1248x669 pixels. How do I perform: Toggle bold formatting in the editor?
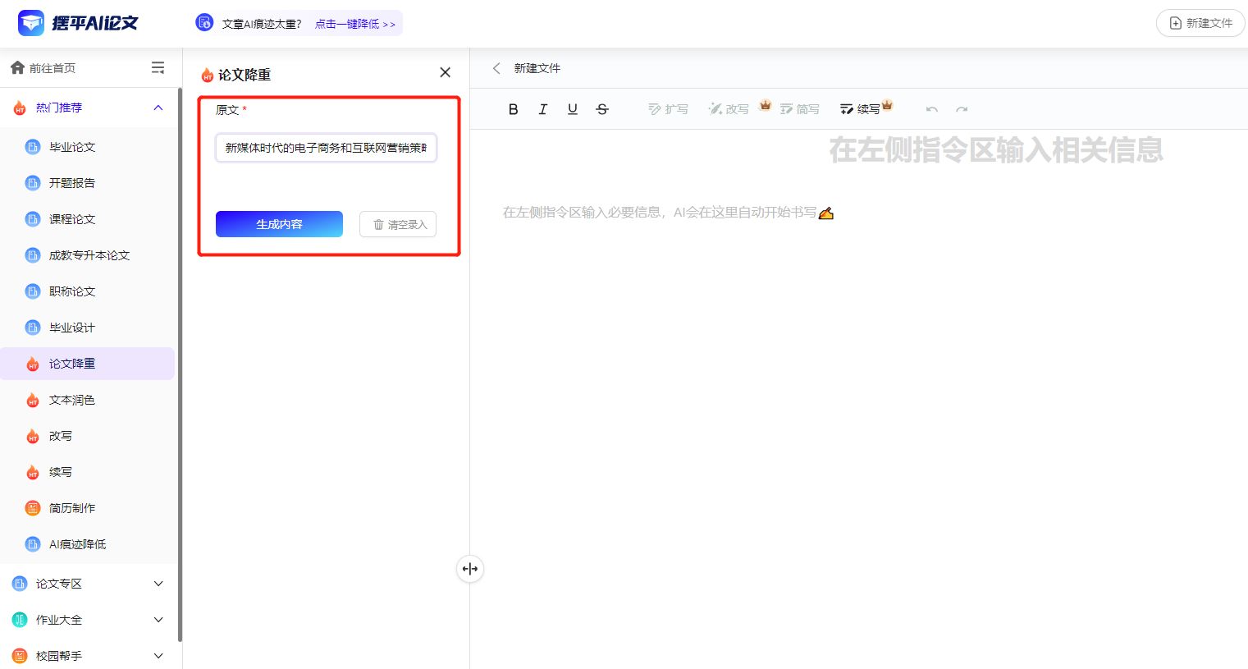coord(513,108)
